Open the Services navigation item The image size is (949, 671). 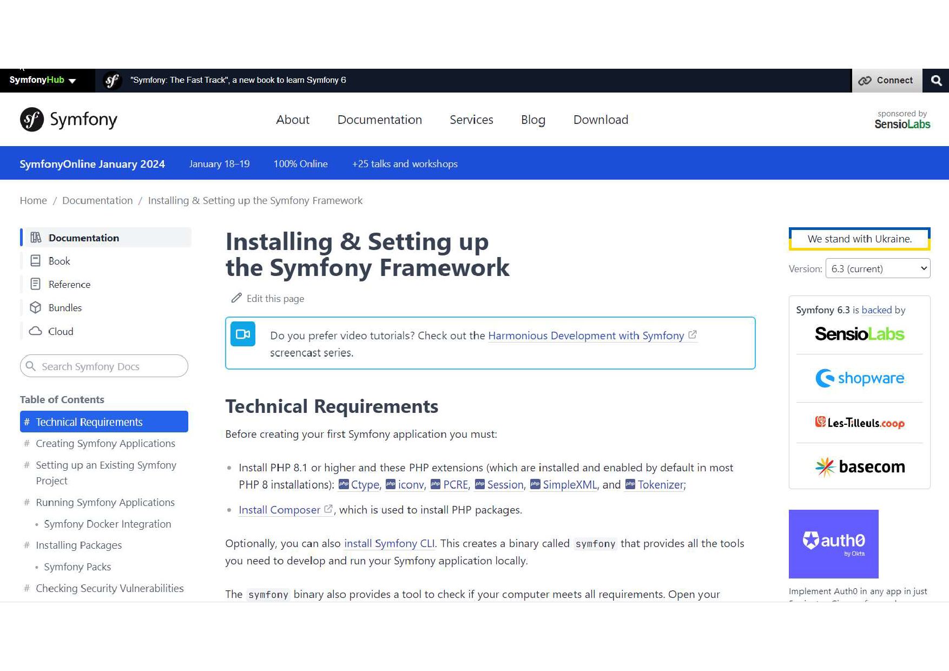coord(471,120)
